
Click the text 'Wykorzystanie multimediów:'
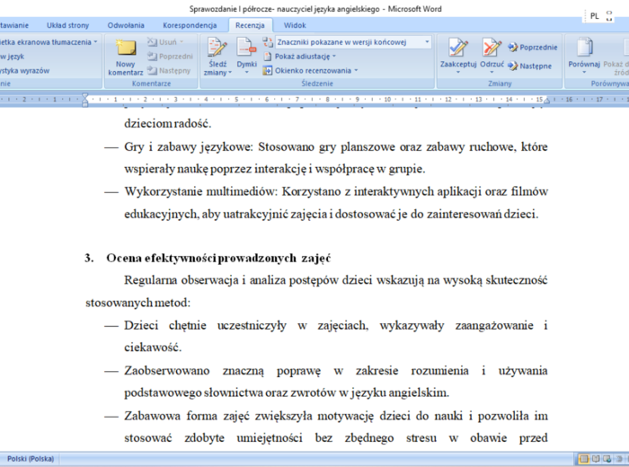pos(200,191)
